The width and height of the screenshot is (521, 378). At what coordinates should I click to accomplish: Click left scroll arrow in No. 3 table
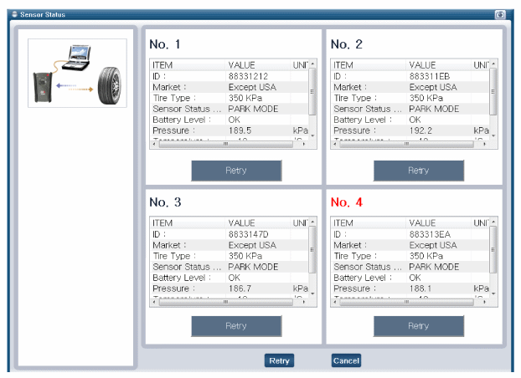pos(154,303)
